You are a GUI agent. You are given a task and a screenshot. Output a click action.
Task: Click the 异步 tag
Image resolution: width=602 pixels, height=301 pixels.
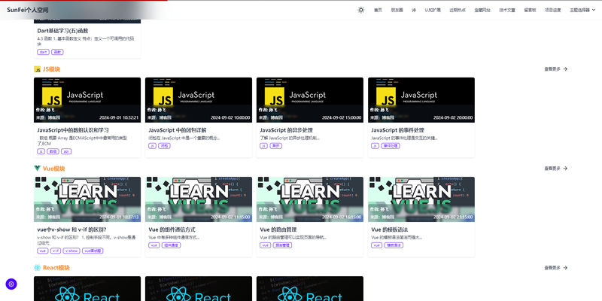click(275, 146)
